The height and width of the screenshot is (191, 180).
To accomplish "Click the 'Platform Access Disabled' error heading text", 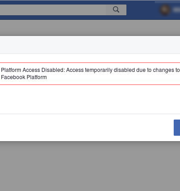I will (x=32, y=70).
